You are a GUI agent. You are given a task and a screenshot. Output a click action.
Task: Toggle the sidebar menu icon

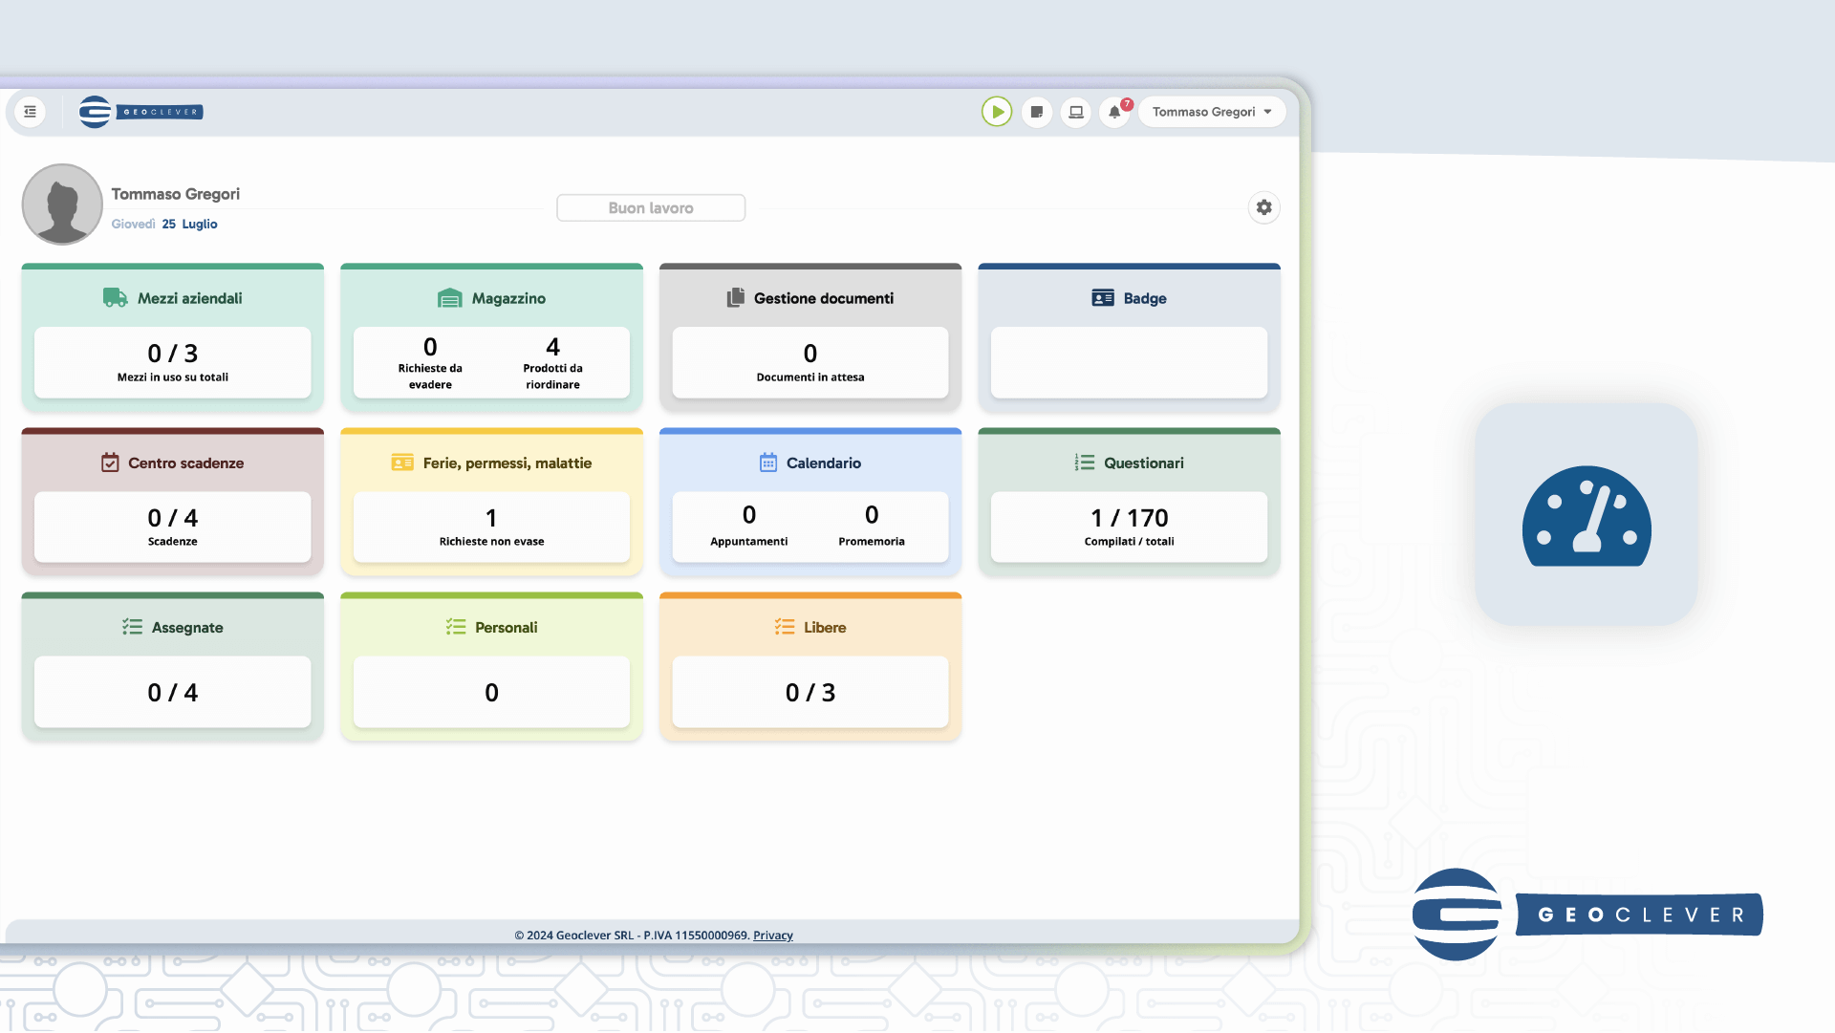coord(31,112)
